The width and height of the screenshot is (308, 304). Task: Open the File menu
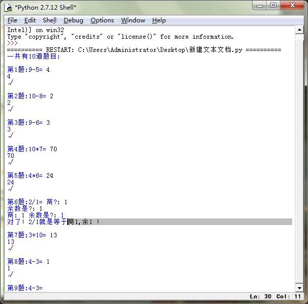(12, 20)
